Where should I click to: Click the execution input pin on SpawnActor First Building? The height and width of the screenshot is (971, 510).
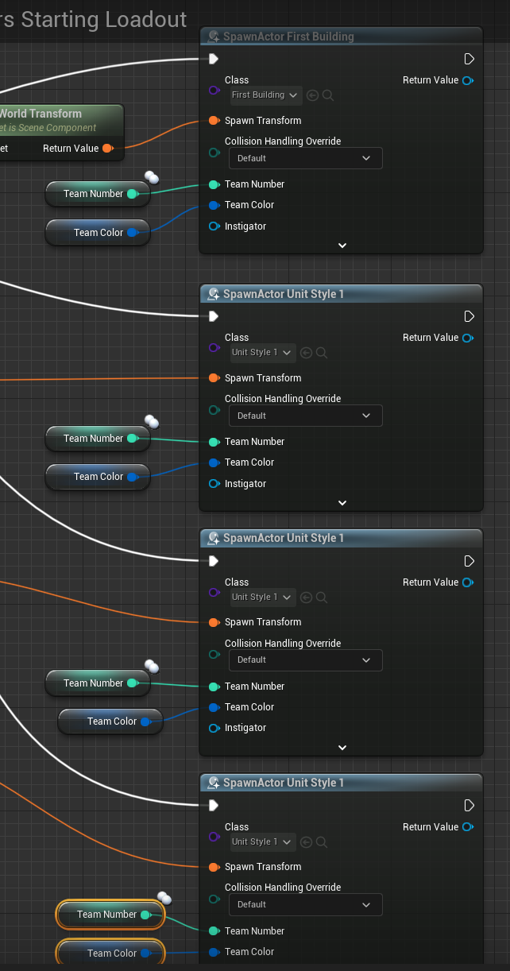click(x=213, y=60)
